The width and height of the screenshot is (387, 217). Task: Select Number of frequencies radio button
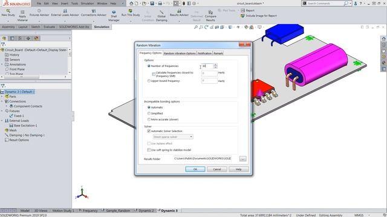pos(149,66)
